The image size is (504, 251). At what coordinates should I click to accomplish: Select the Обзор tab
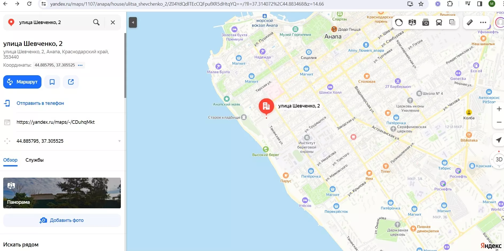(10, 160)
